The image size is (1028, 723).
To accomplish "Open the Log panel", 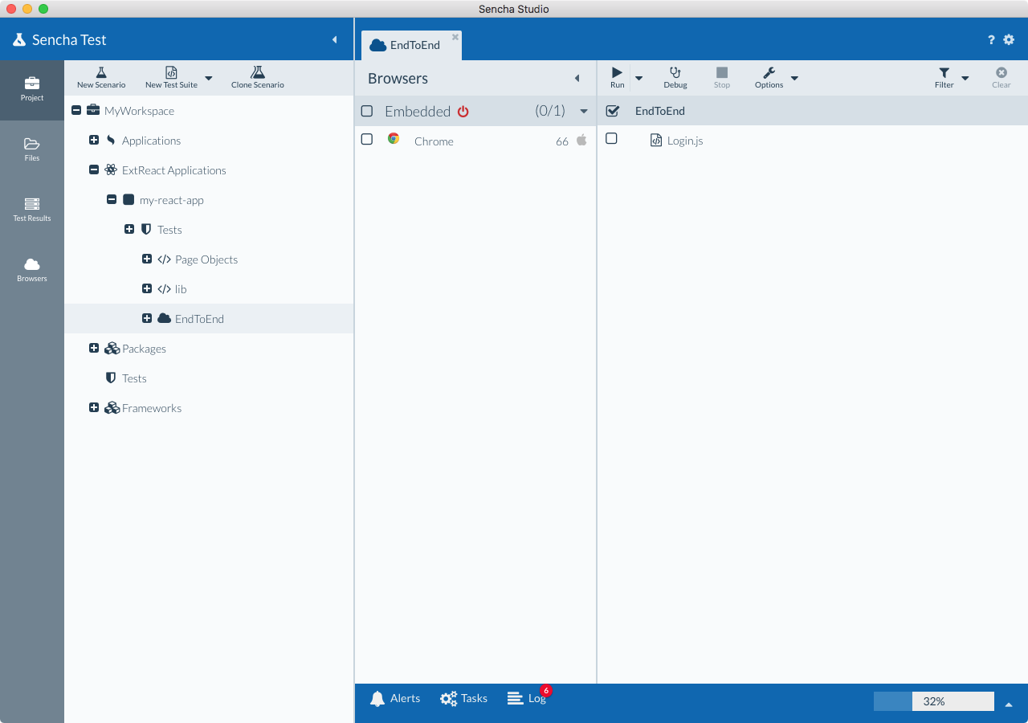I will click(528, 699).
